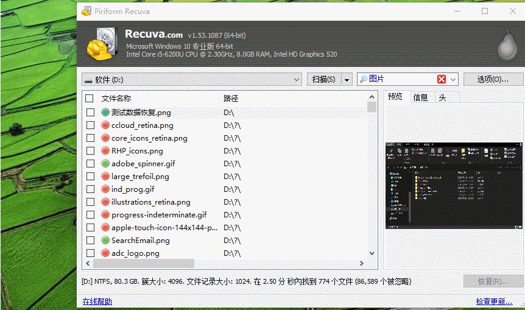Click the magnifier icon in the filter box

click(x=364, y=79)
